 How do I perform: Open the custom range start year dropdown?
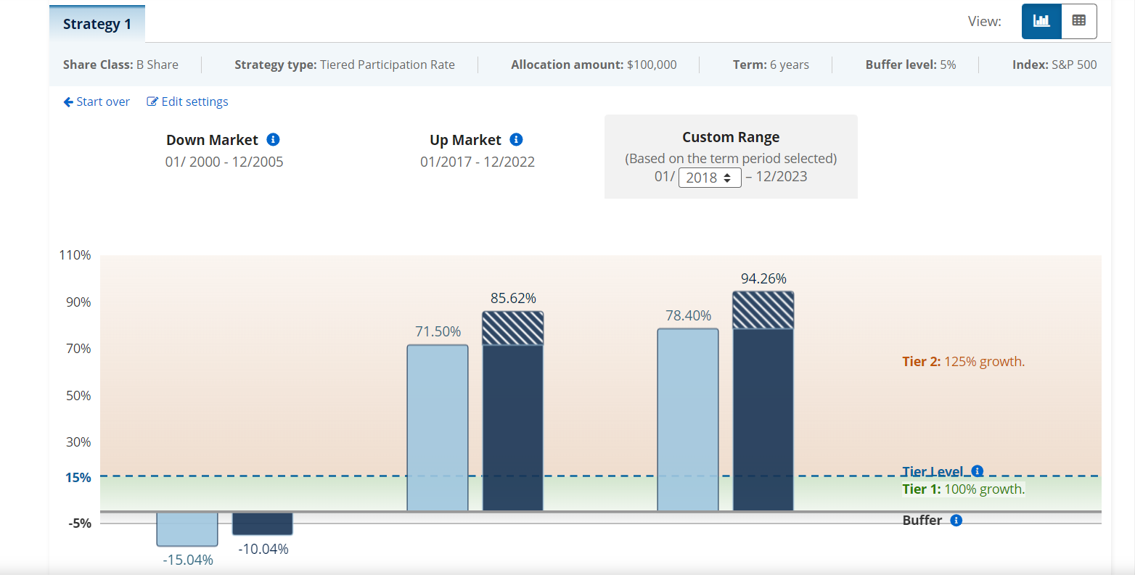pos(709,178)
